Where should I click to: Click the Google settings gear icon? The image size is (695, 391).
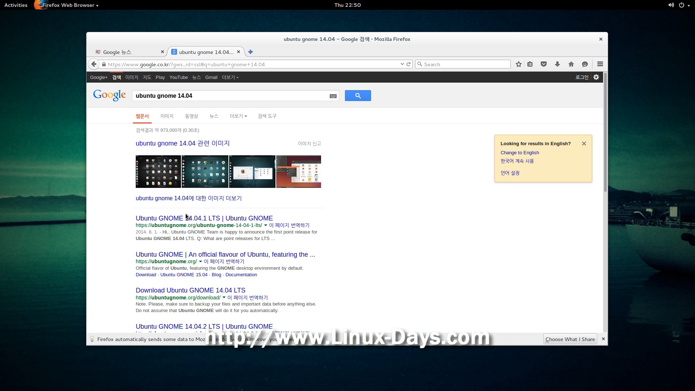point(596,77)
